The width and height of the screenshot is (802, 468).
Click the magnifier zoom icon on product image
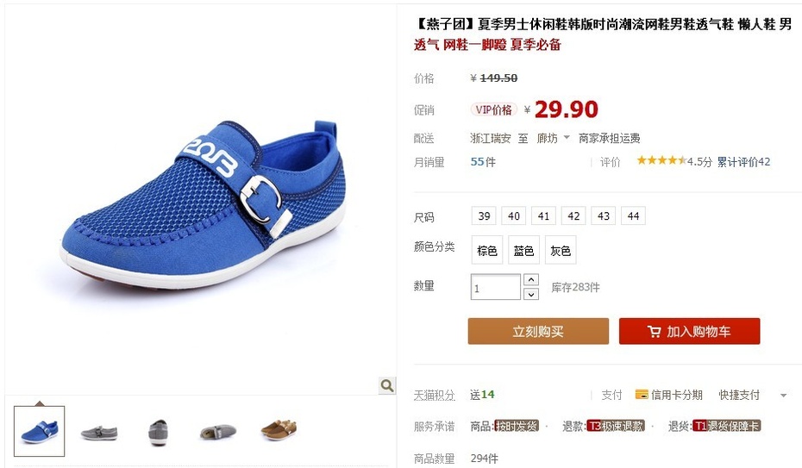387,385
